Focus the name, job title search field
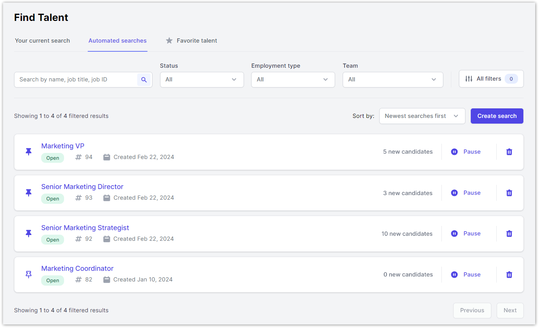The width and height of the screenshot is (539, 329). coord(76,80)
